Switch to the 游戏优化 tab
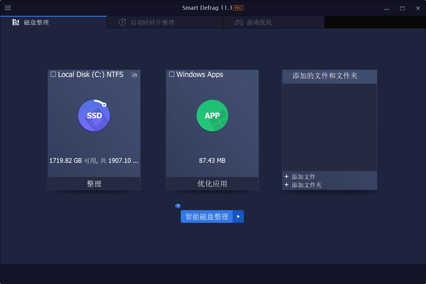Viewport: 426px width, 284px height. point(274,22)
